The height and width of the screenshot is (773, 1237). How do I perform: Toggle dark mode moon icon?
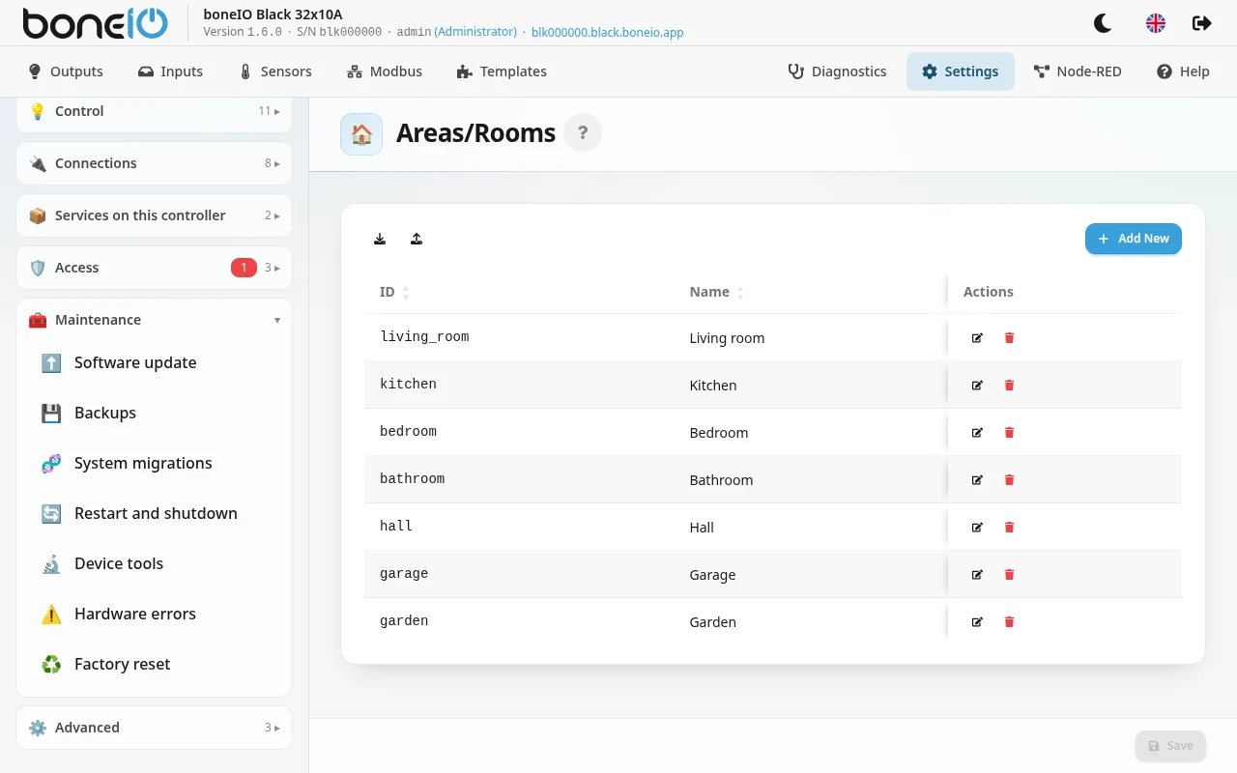click(x=1103, y=23)
